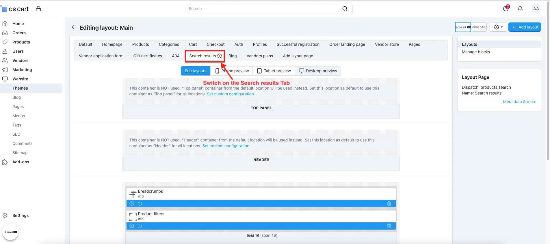Open the Profiles layout tab
Image resolution: width=550 pixels, height=244 pixels.
point(260,44)
